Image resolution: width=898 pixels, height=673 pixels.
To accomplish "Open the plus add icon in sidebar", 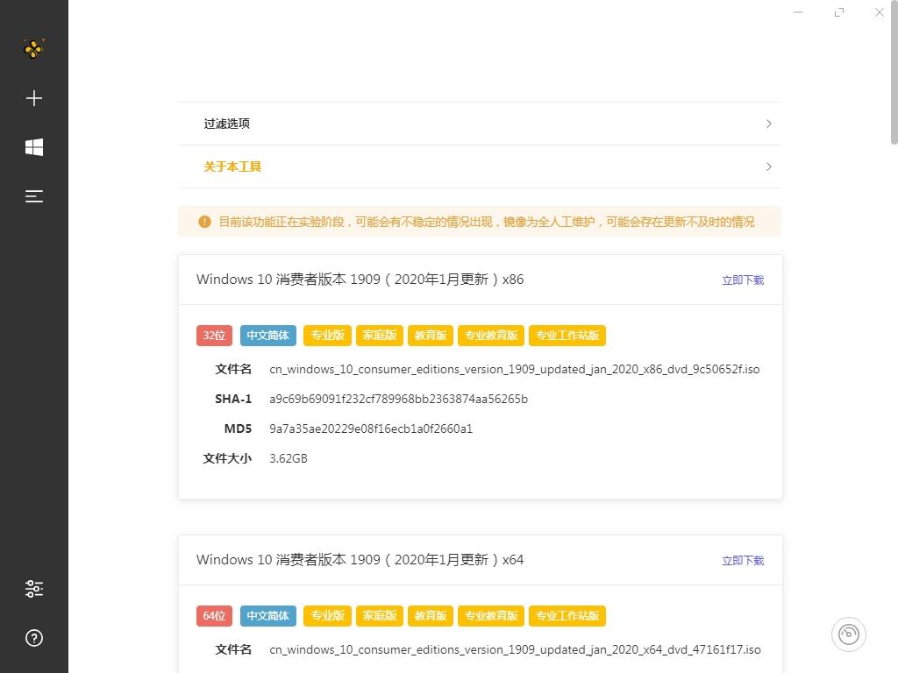I will pos(34,98).
